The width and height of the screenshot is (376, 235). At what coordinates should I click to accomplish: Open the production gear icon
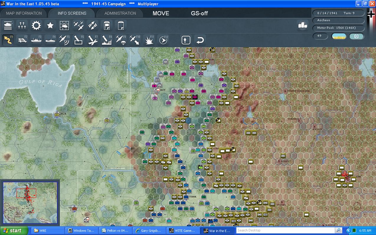(36, 26)
